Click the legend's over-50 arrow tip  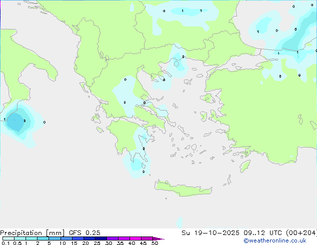coord(158,238)
